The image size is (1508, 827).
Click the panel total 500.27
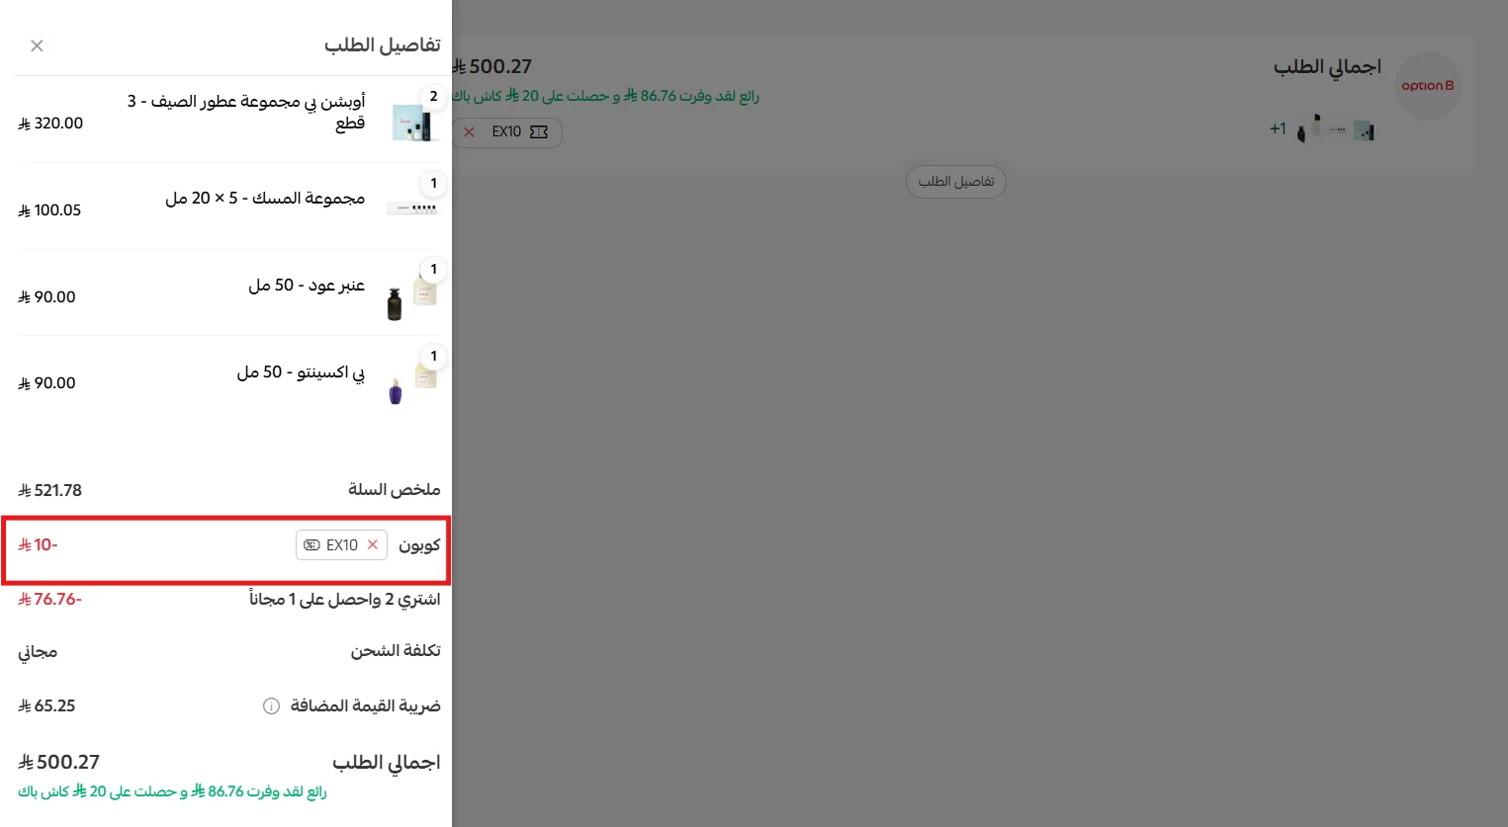tap(59, 763)
